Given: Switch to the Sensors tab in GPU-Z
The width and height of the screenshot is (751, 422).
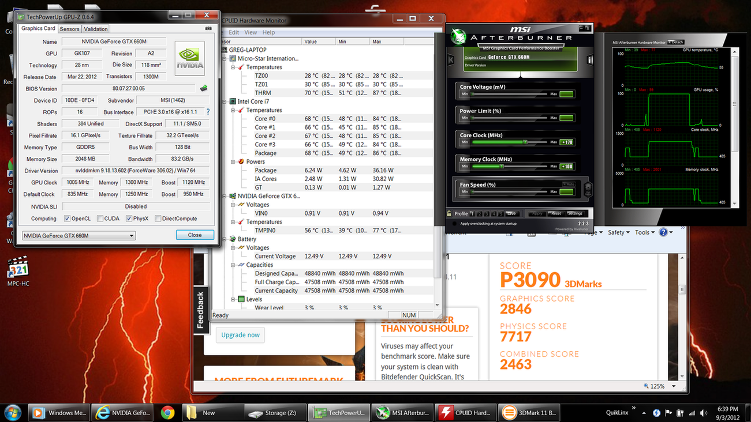Looking at the screenshot, I should click(69, 29).
